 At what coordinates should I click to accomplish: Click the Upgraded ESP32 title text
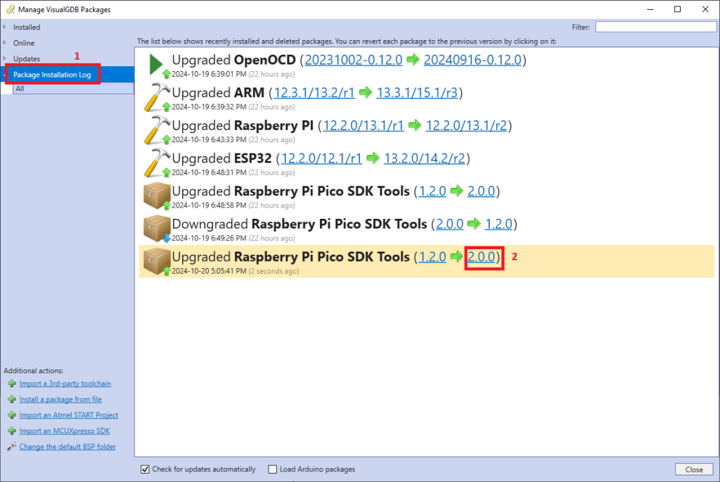point(221,158)
